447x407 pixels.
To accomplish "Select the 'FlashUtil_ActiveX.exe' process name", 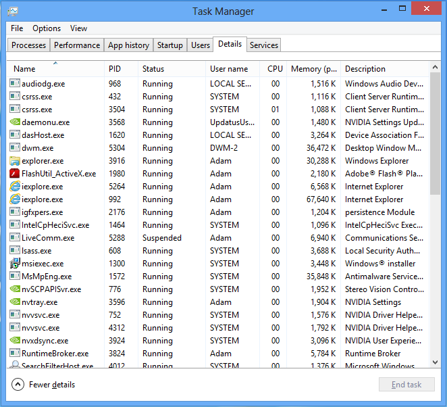I will pos(59,174).
